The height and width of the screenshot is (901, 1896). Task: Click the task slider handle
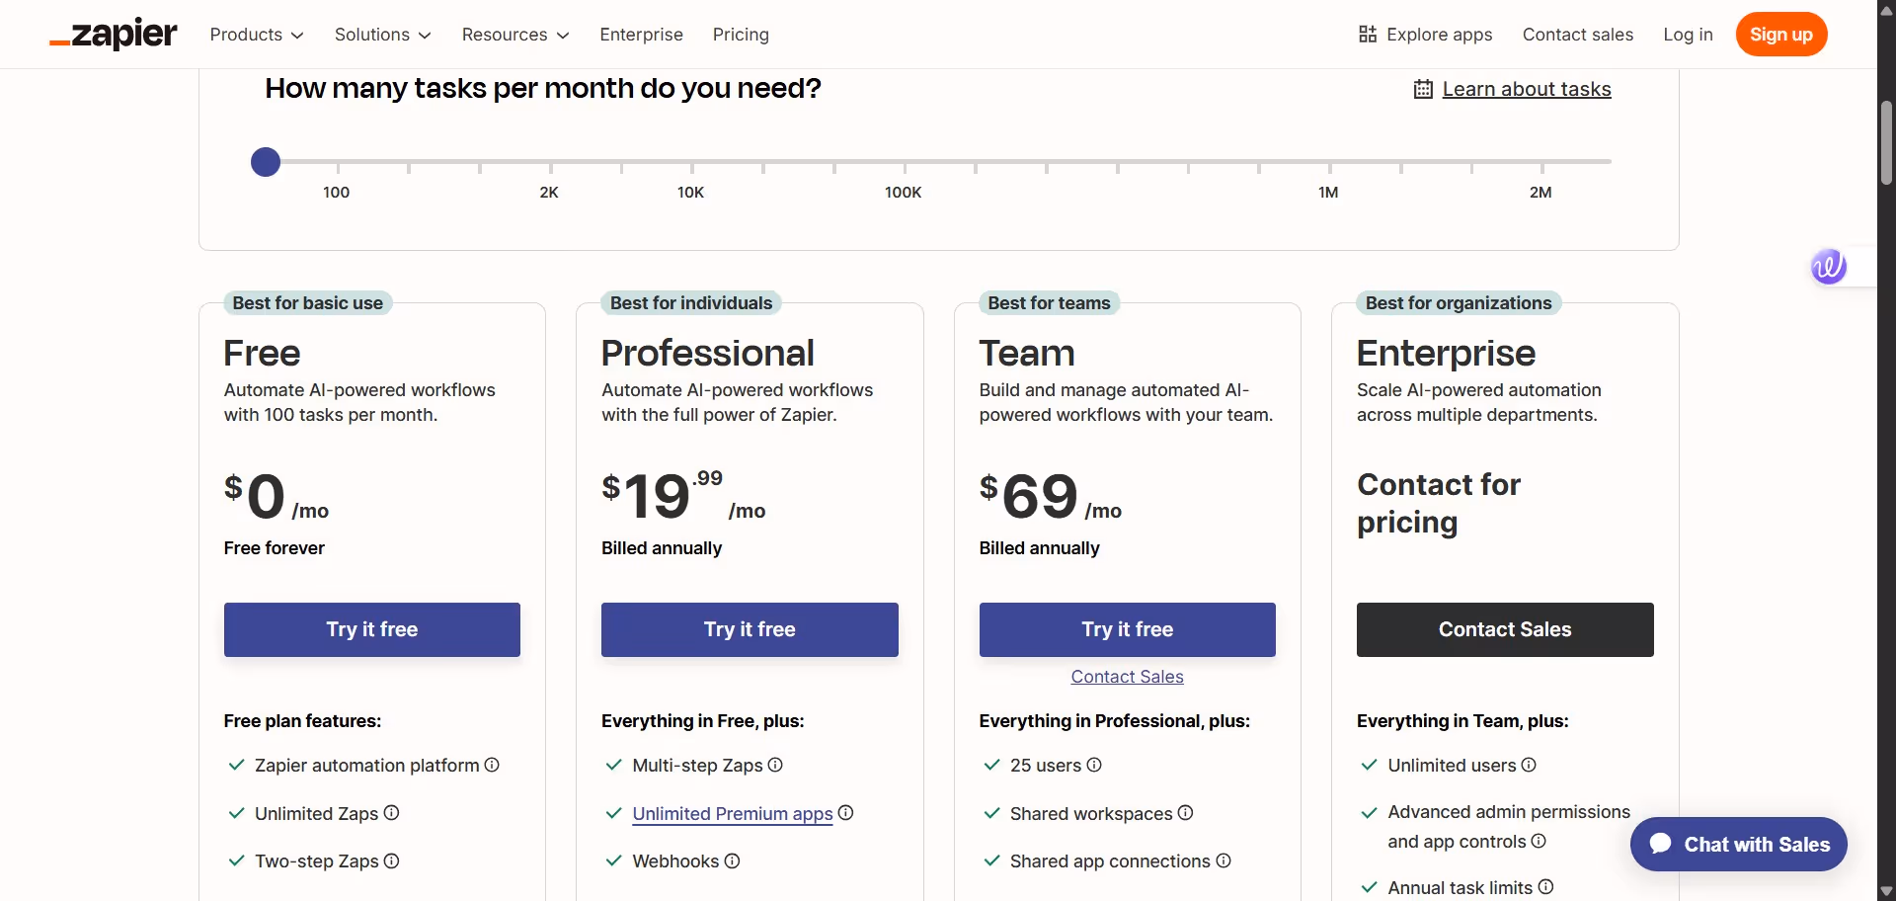pyautogui.click(x=266, y=161)
